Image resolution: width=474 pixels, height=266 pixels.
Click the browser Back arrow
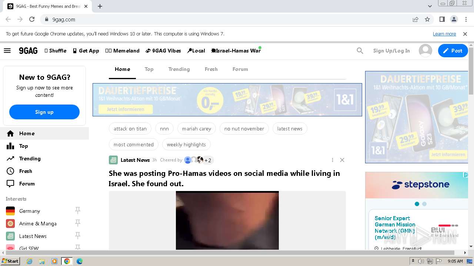pyautogui.click(x=8, y=19)
